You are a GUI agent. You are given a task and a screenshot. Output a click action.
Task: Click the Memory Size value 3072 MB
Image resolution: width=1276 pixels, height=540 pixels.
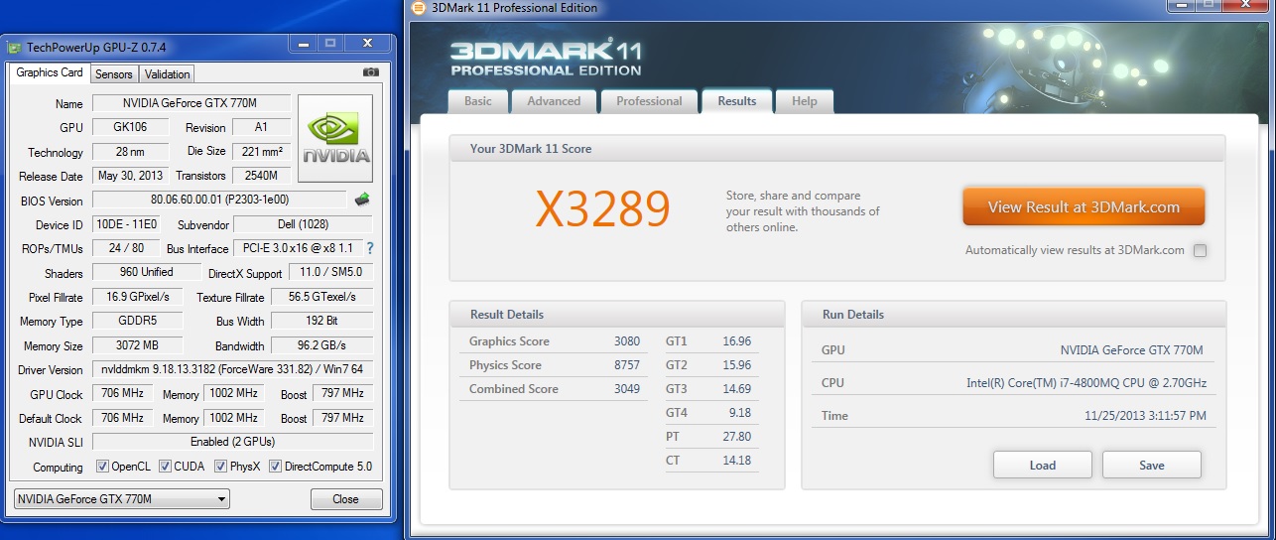[137, 345]
